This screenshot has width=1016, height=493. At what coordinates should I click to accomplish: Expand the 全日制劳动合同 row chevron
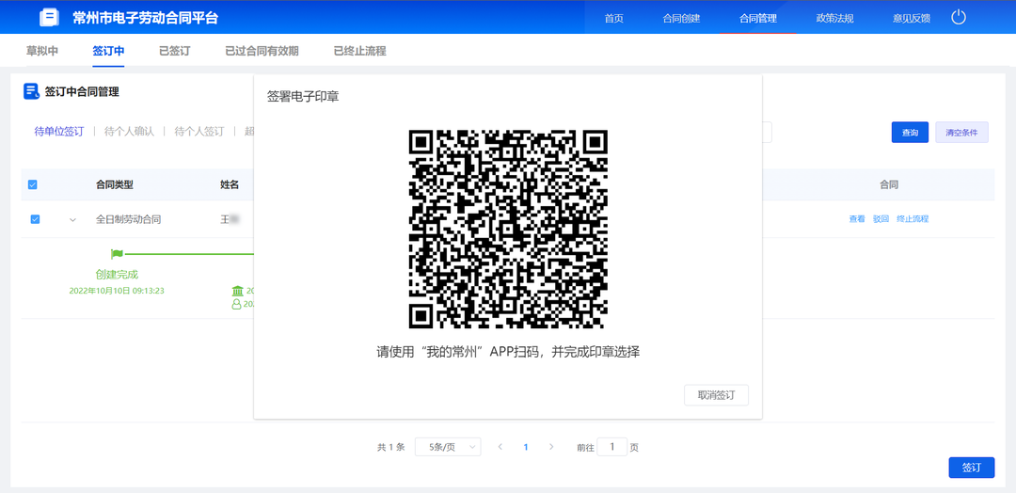[x=72, y=219]
